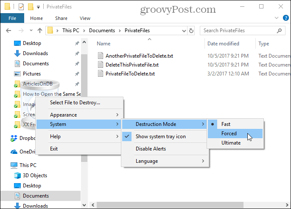The width and height of the screenshot is (291, 209).
Task: Click the pin beside ArticlesOnDB
Action: click(77, 84)
